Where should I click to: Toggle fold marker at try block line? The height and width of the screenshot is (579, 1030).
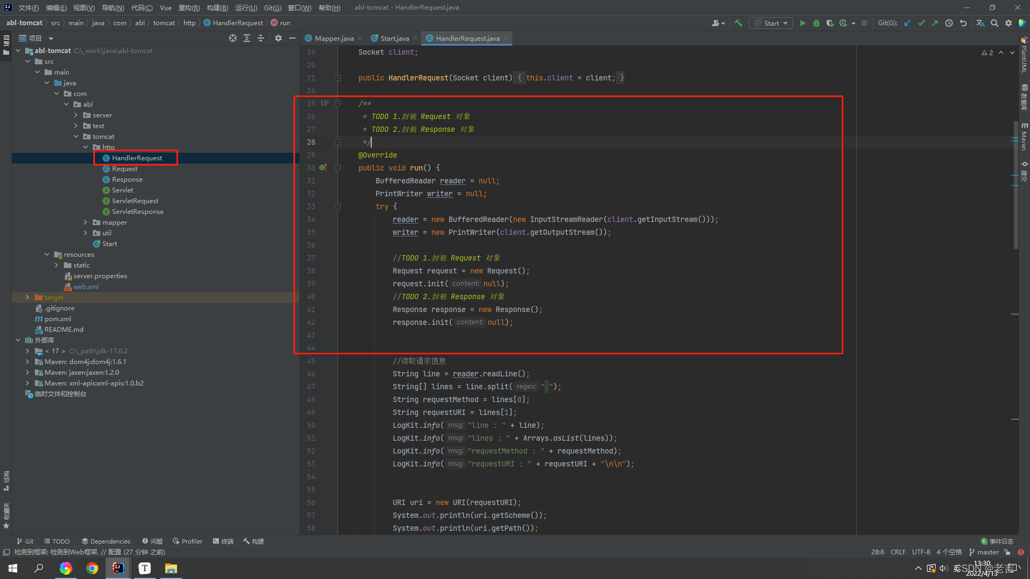coord(337,206)
